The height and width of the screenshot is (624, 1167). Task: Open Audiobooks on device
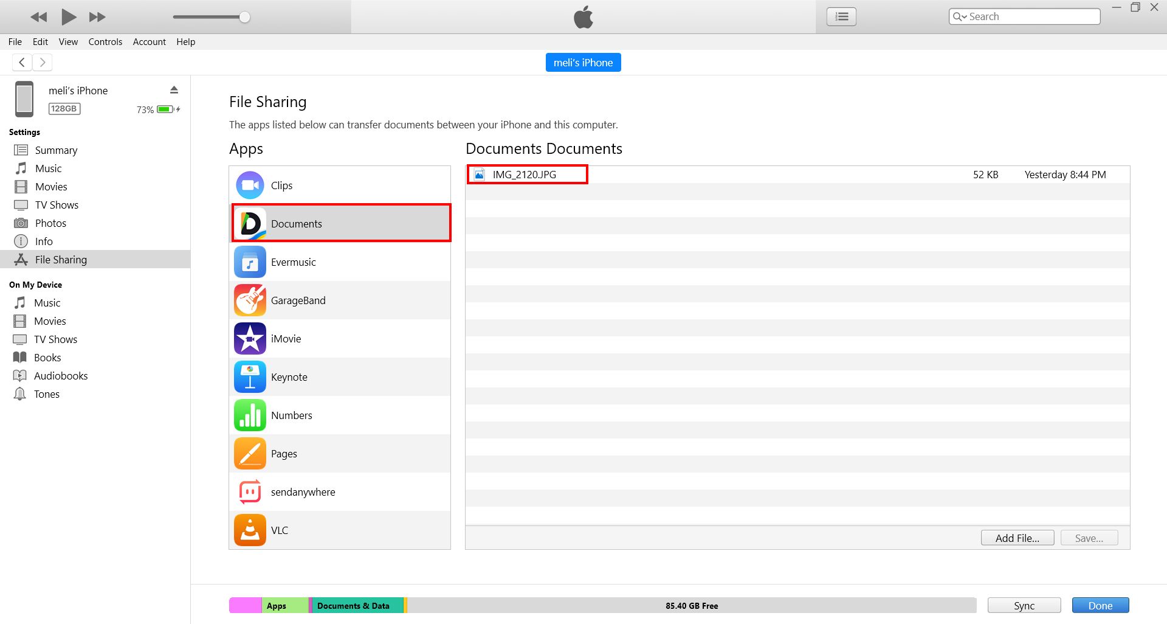[61, 376]
